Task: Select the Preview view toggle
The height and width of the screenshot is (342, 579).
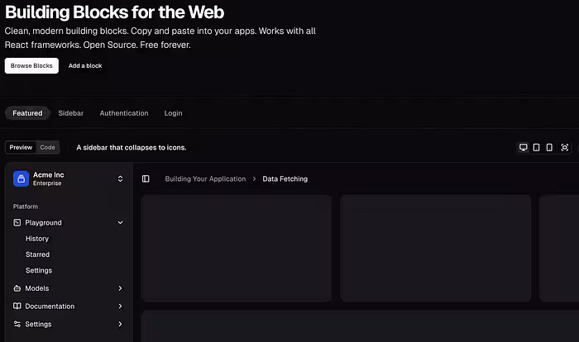Action: coord(21,147)
